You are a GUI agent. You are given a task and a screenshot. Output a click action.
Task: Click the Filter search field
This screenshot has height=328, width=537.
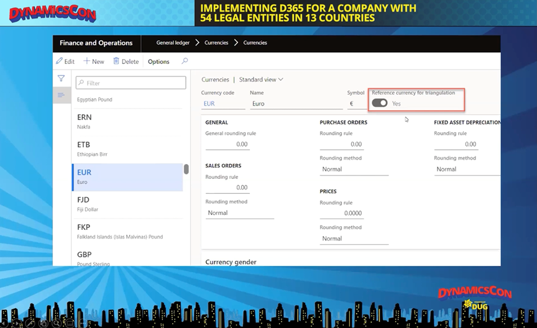[x=131, y=83]
